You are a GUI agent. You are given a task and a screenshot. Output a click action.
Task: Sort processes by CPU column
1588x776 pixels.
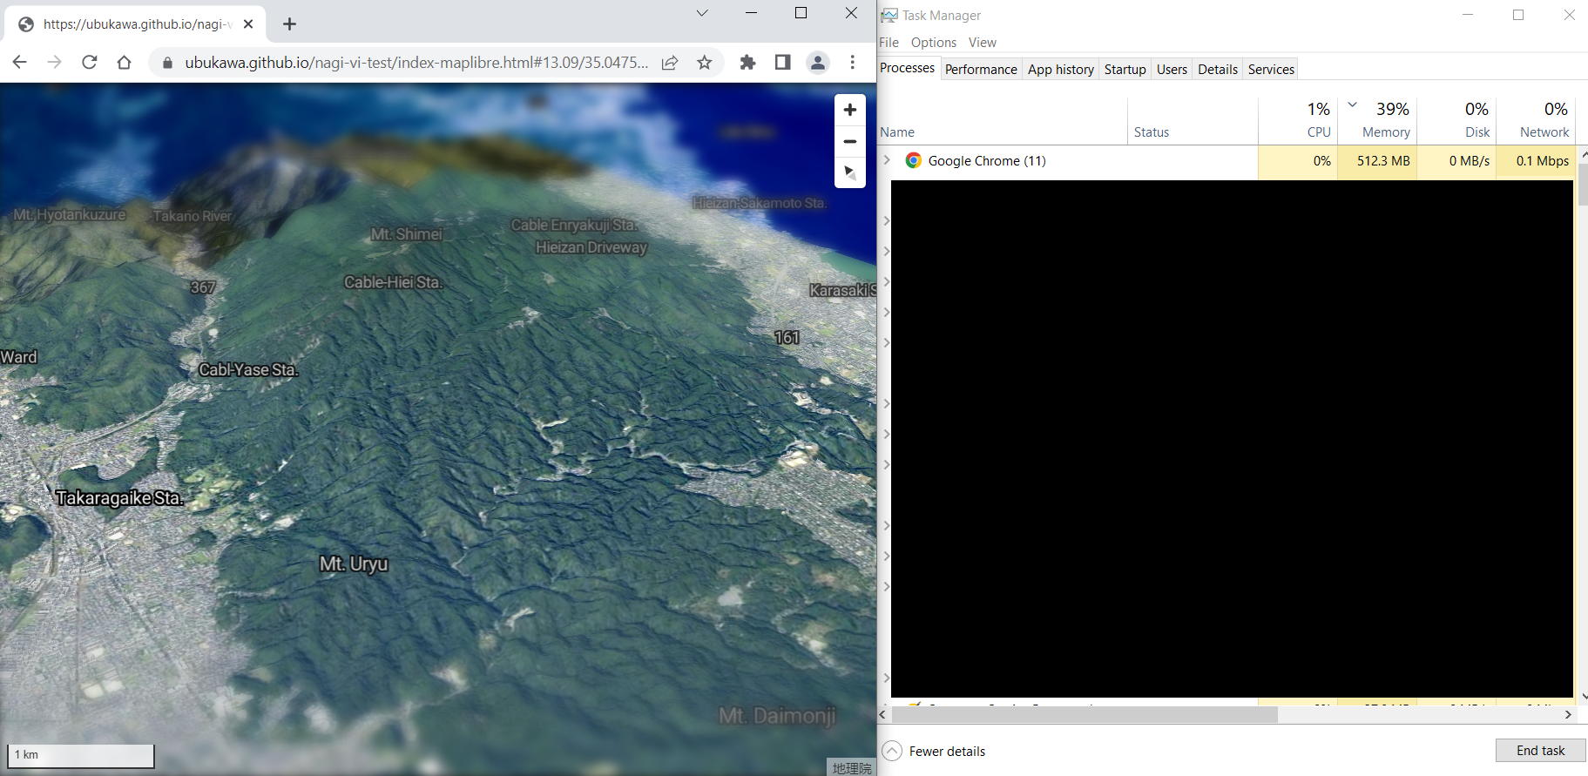(1298, 121)
